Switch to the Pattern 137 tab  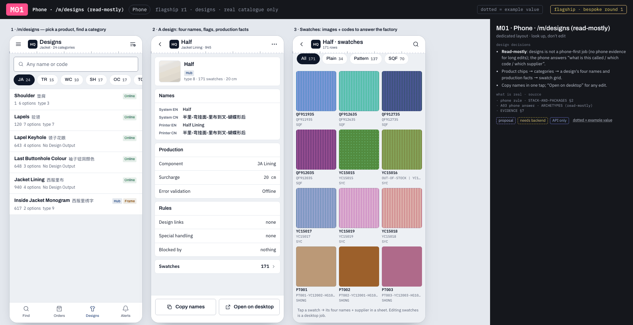coord(366,58)
